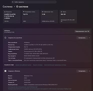This screenshot has height=91, width=93.
Task: Copy Windows info with Копировать button
Action: pyautogui.click(x=82, y=71)
